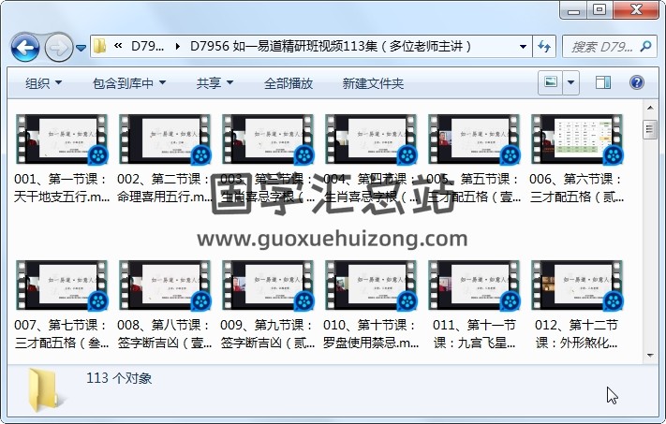This screenshot has width=666, height=424.
Task: Click the Back navigation arrow
Action: 24,46
